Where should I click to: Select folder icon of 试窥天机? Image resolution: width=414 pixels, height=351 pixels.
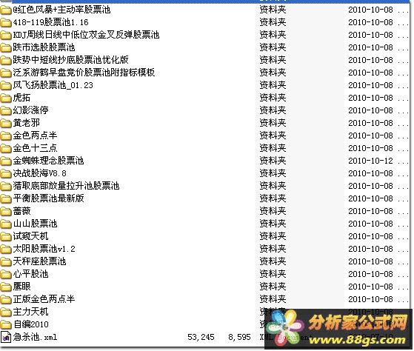pos(5,237)
